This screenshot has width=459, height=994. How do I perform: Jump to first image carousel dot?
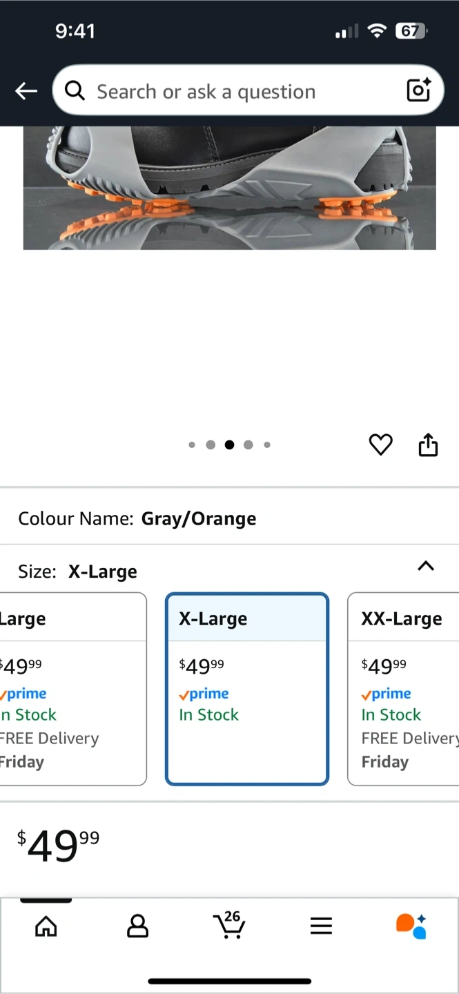192,445
